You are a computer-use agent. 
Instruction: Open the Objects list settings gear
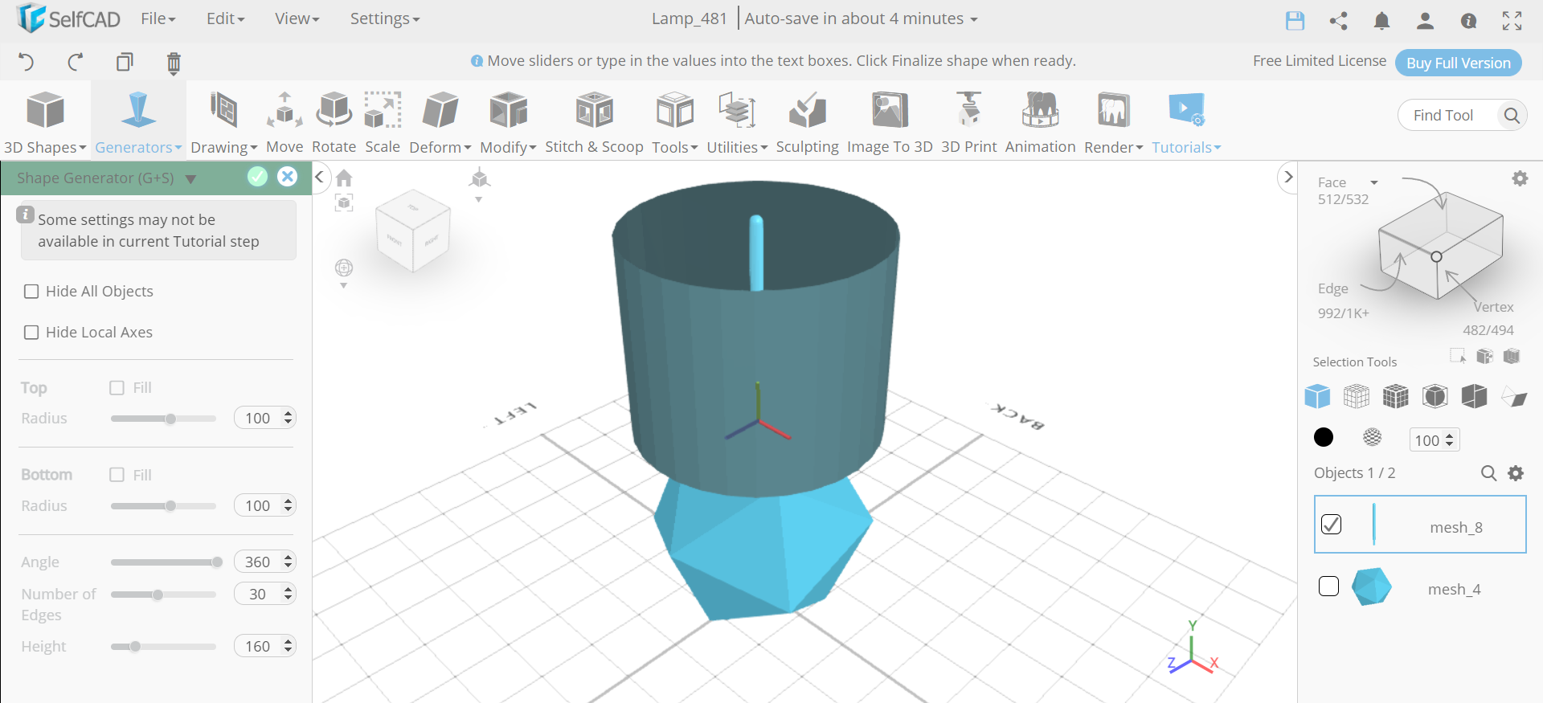point(1516,473)
